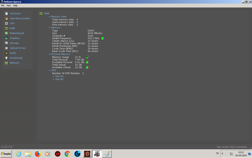Launch Internet Explorer from the taskbar
The height and width of the screenshot is (158, 252).
coord(18,154)
